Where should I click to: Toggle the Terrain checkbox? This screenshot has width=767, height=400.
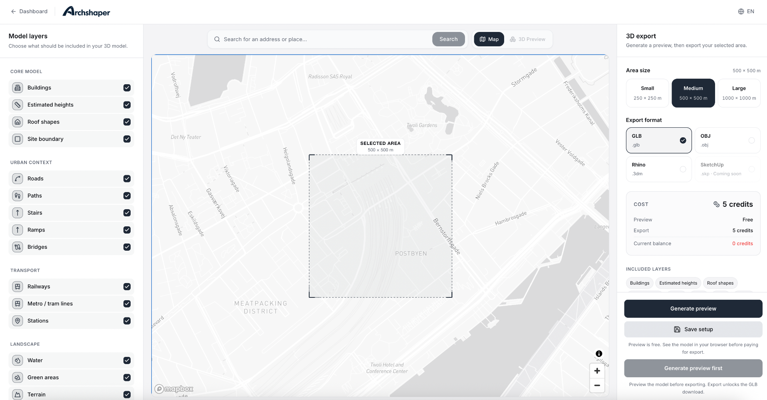tap(127, 395)
